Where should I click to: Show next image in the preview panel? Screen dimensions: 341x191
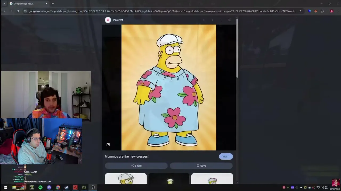[x=212, y=20]
